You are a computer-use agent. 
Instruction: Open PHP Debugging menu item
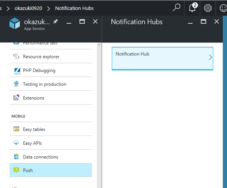(51, 70)
